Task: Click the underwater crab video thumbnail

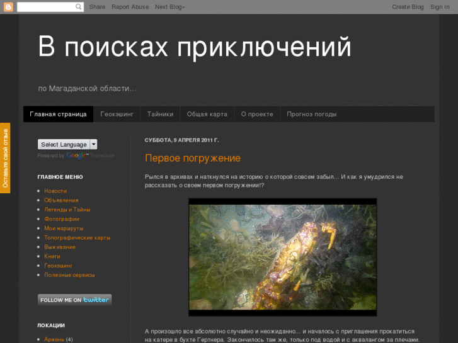Action: coord(282,257)
